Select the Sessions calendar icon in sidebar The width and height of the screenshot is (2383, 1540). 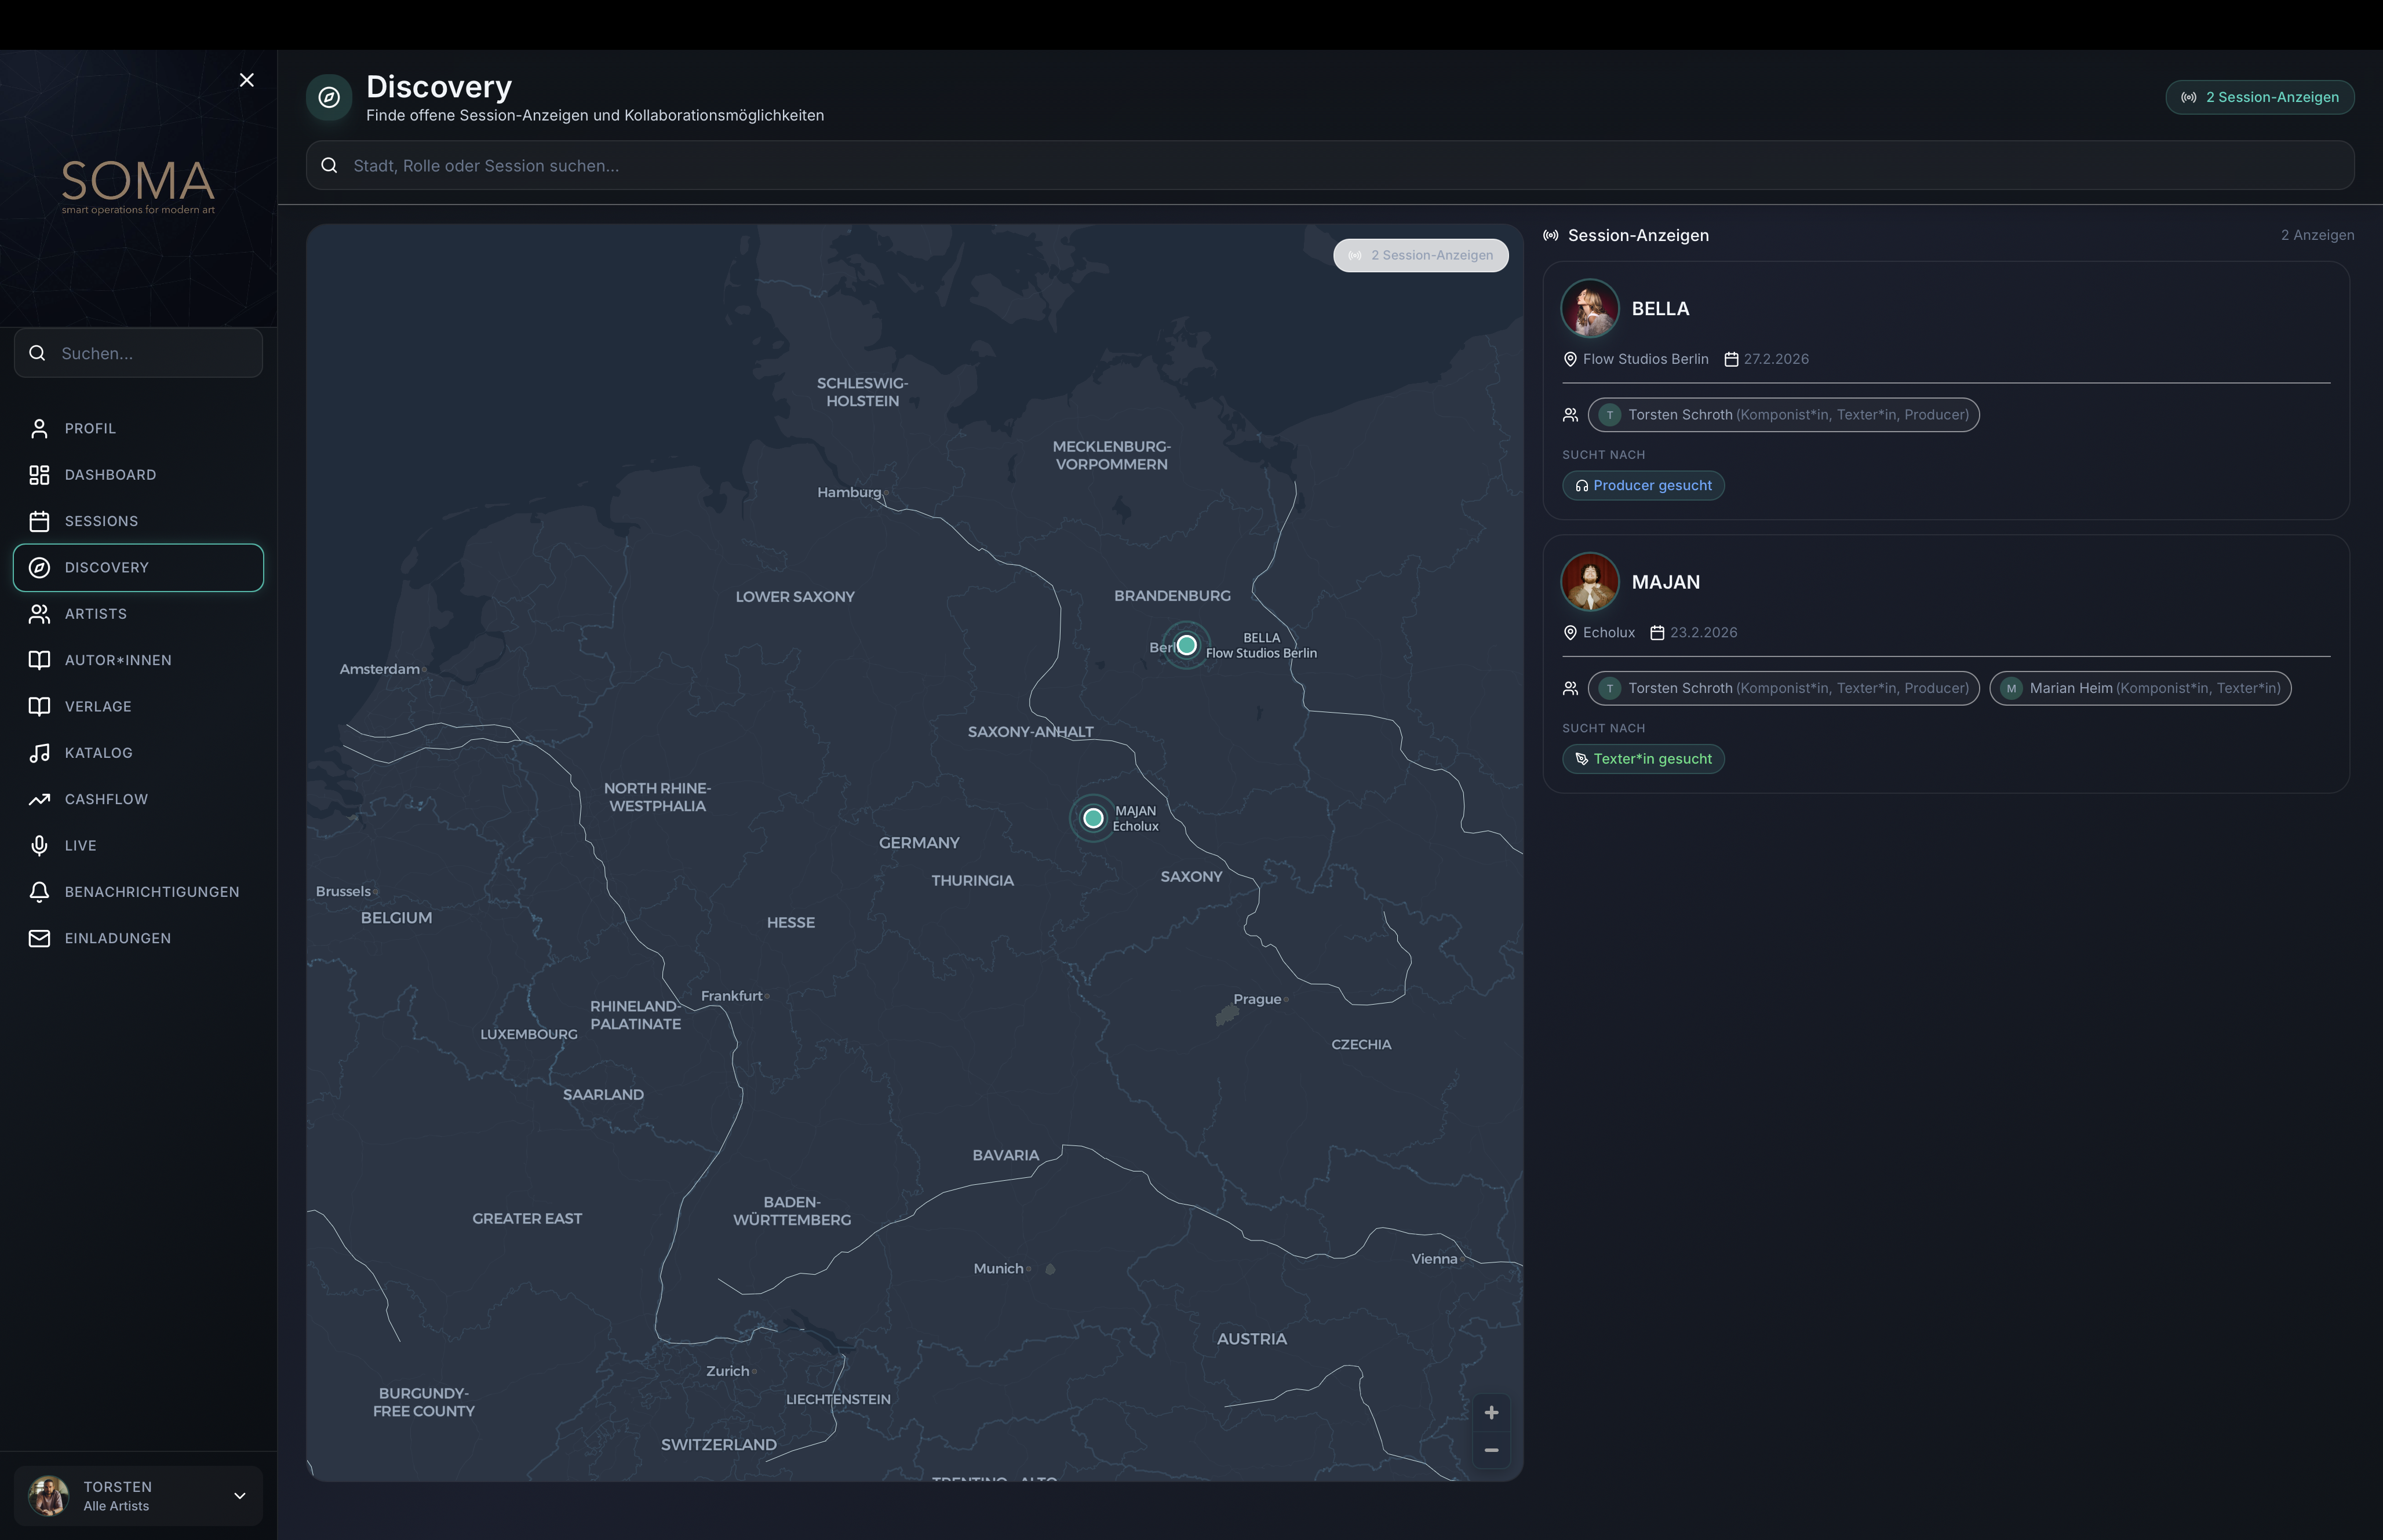[x=40, y=521]
